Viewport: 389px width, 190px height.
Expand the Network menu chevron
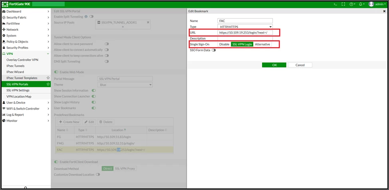click(48, 30)
